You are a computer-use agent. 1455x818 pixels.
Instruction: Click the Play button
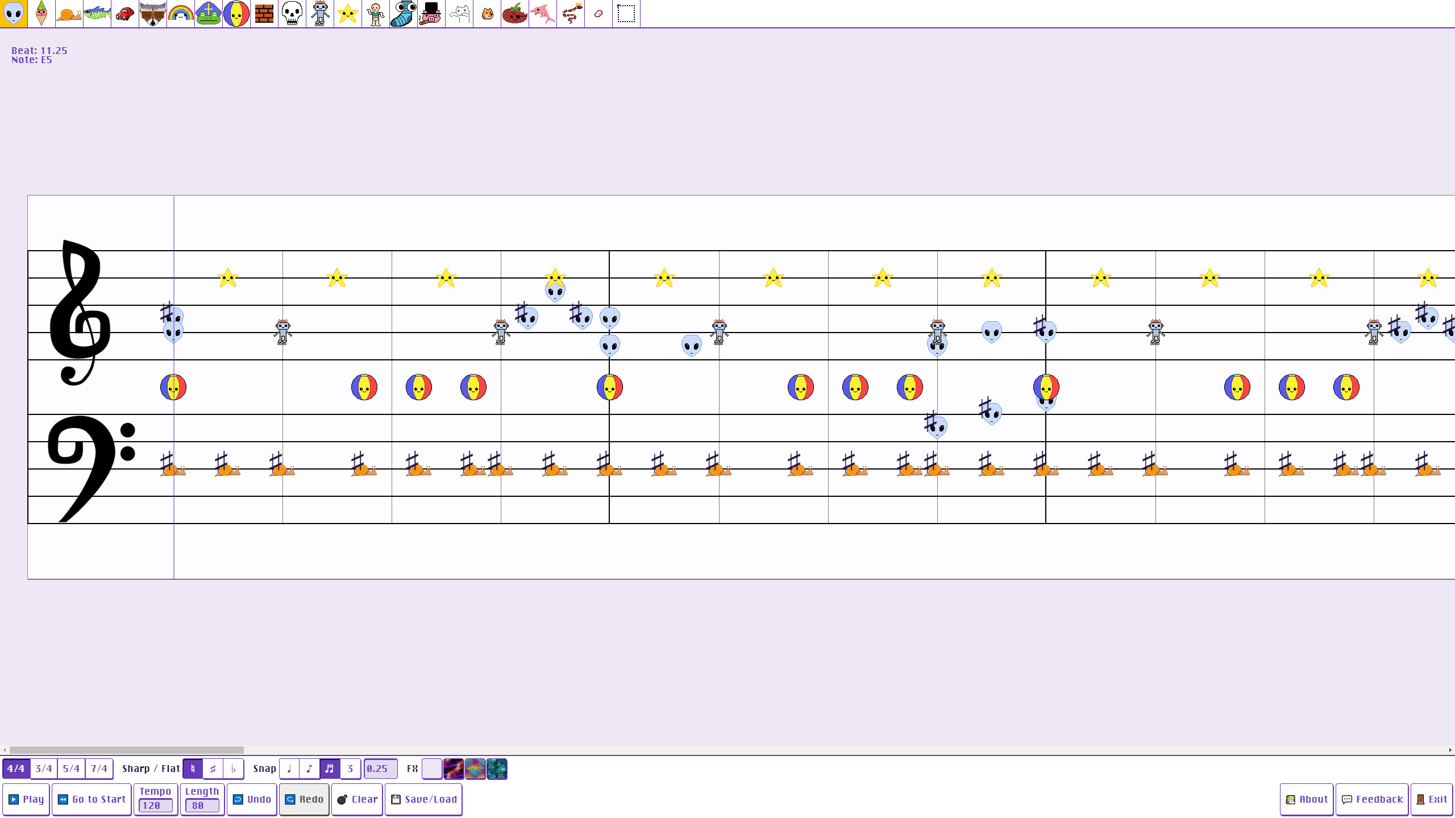click(26, 799)
